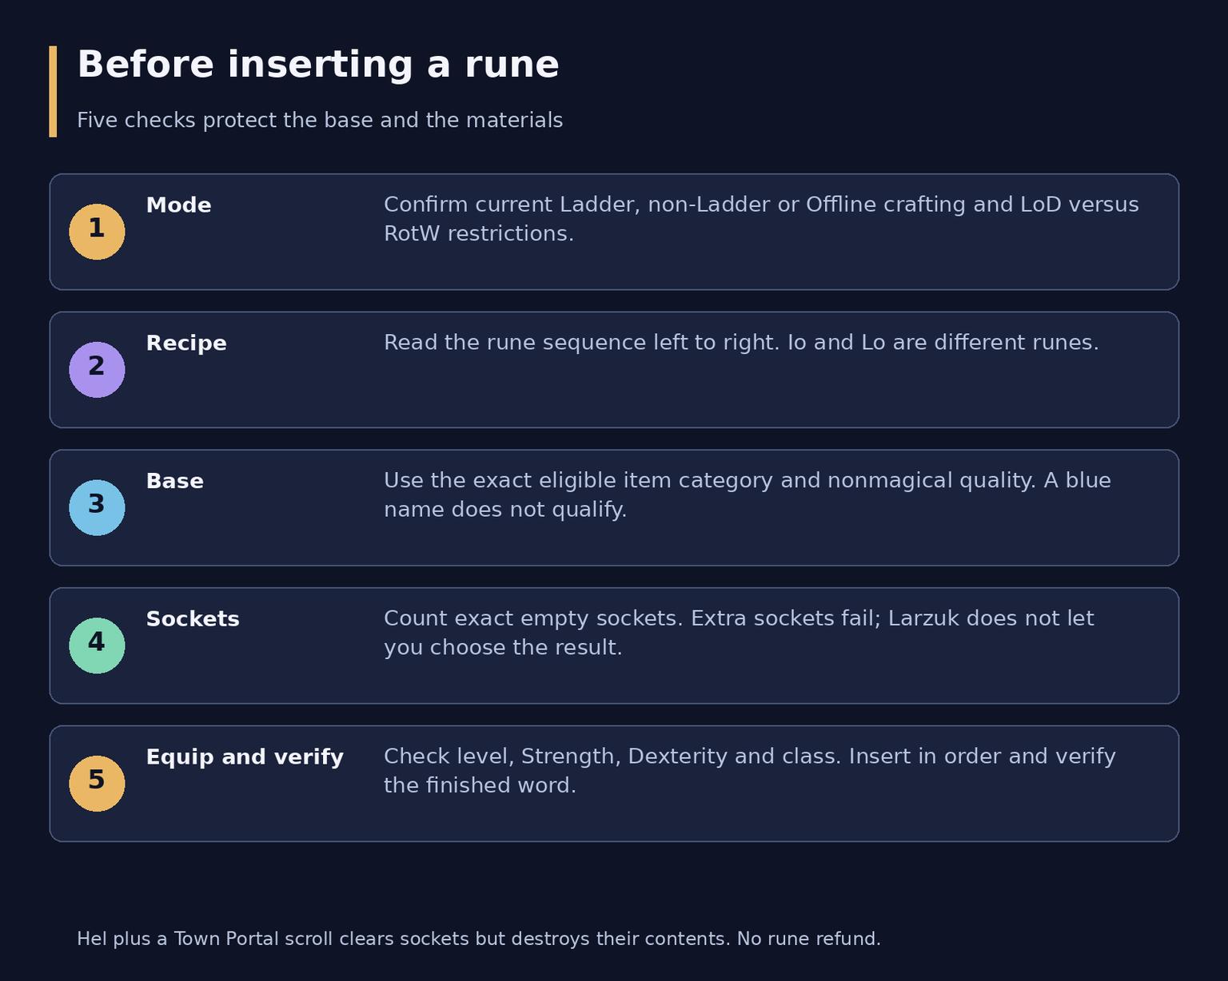Click the green number 4 circle
This screenshot has width=1228, height=981.
[x=97, y=645]
